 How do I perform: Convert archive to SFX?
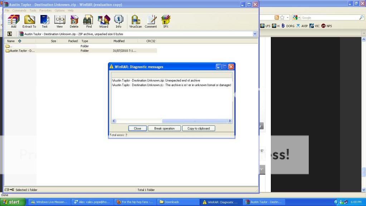click(x=166, y=21)
